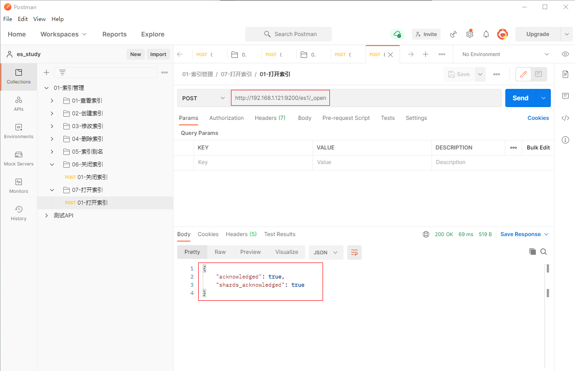Toggle the edit pencil mode button
Screen dimensions: 575x371
(x=523, y=74)
